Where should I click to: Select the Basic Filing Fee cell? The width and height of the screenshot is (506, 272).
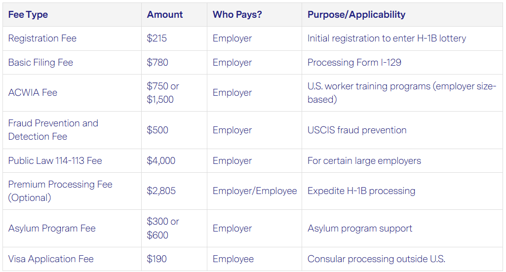click(40, 63)
